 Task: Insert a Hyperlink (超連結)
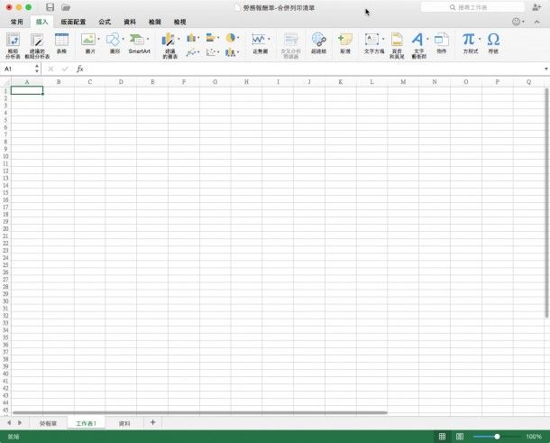[319, 43]
